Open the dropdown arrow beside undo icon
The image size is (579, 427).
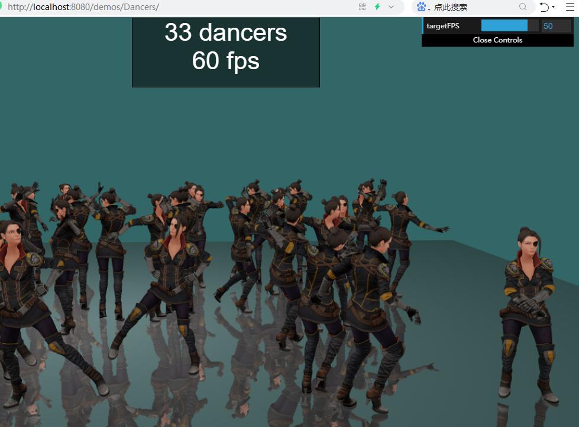click(553, 6)
